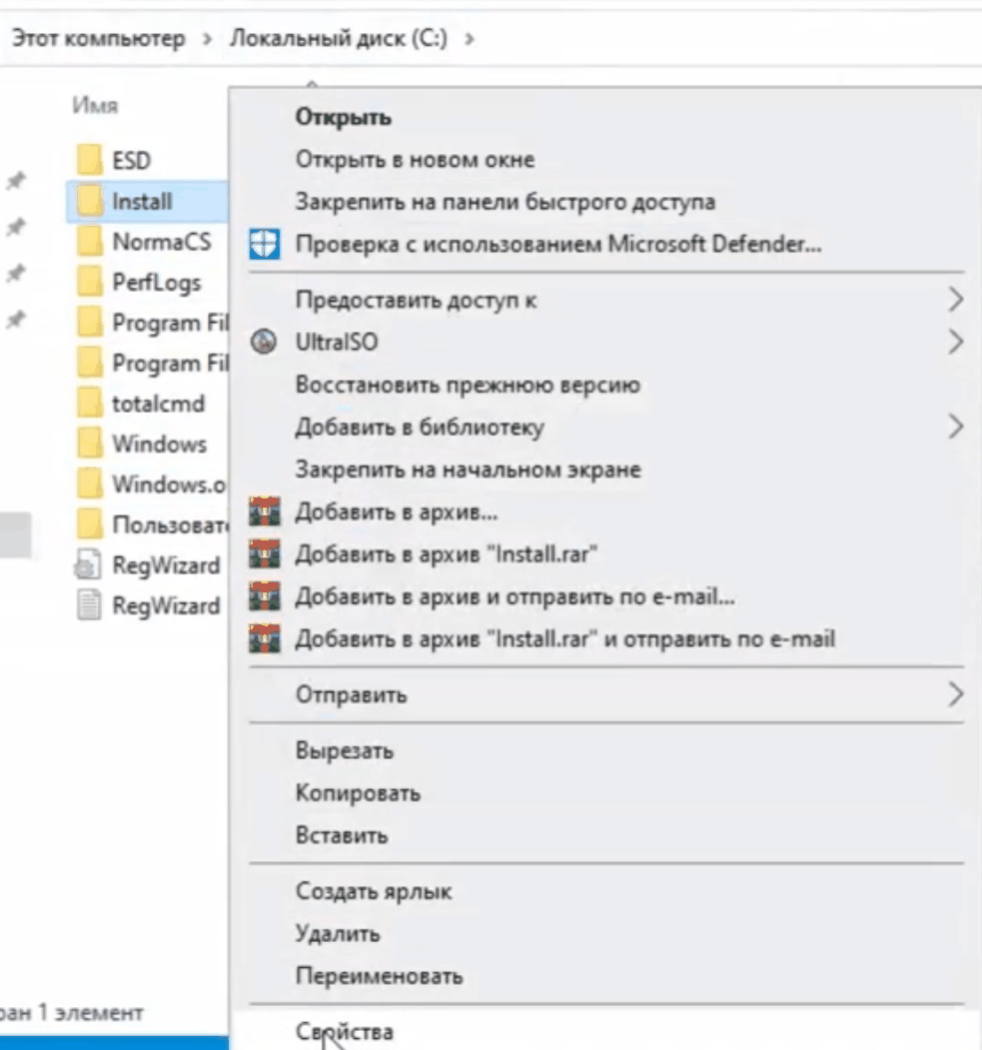Click the totalcmd folder icon
Image resolution: width=982 pixels, height=1050 pixels.
[90, 404]
